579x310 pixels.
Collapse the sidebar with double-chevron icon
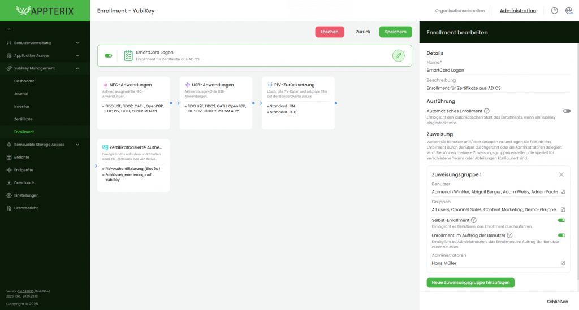point(9,29)
